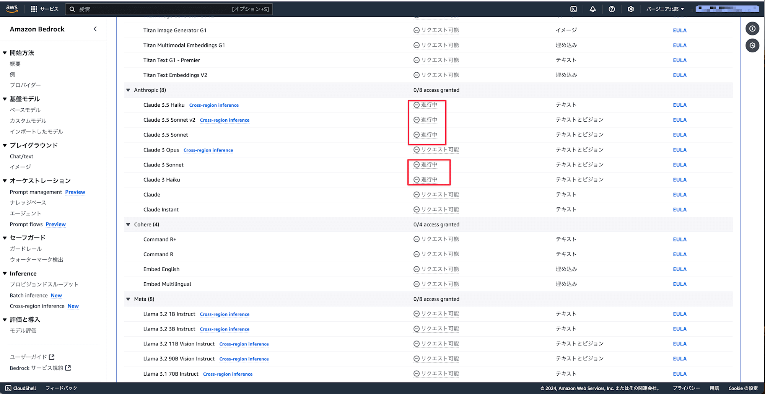Screen dimensions: 765x394
Task: Launch CloudShell from the top bar icon
Action: pyautogui.click(x=573, y=9)
